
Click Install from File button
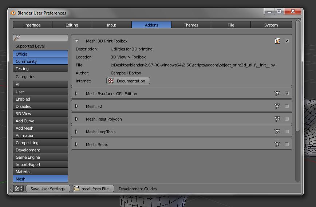coord(93,189)
